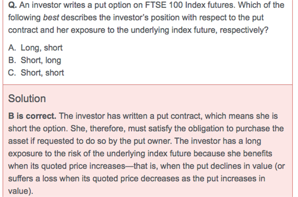Click 'quoted price increases' in the solution
This screenshot has height=197, width=298.
pyautogui.click(x=83, y=166)
